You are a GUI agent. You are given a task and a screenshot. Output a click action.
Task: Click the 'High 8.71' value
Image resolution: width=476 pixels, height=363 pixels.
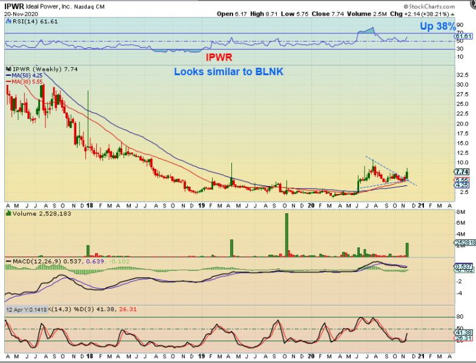pyautogui.click(x=264, y=14)
